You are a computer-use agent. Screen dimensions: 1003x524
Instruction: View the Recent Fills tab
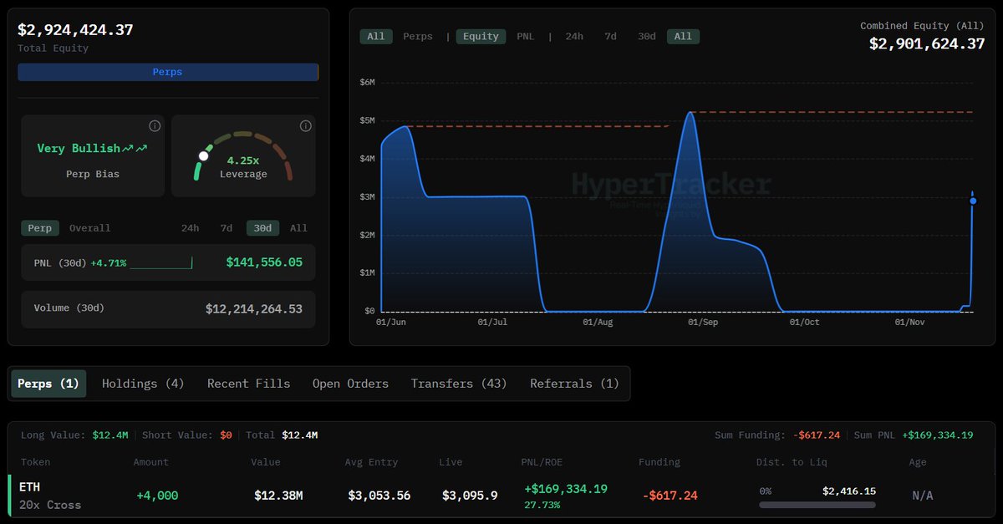coord(248,383)
